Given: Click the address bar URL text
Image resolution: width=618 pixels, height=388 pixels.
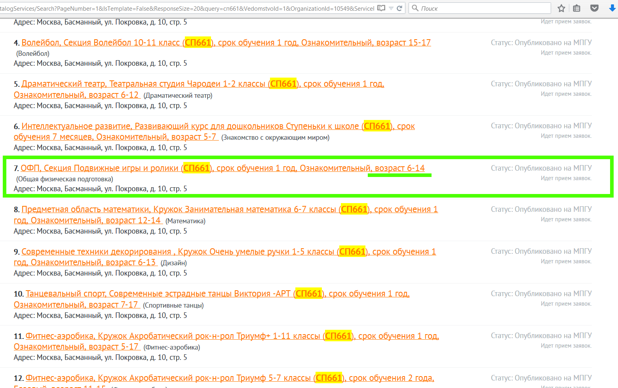Looking at the screenshot, I should tap(186, 8).
